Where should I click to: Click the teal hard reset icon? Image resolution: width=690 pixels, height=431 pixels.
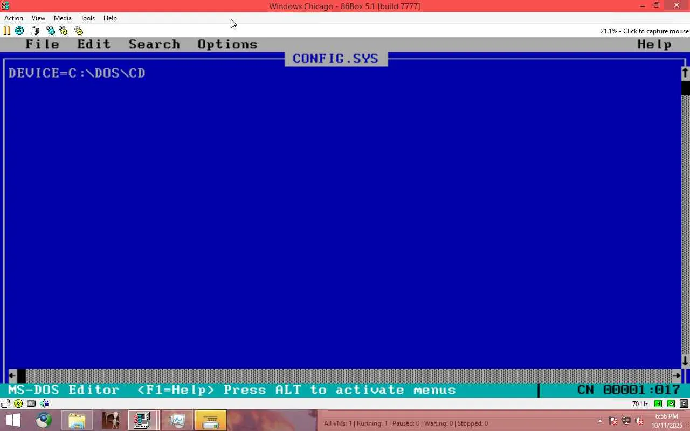coord(19,31)
